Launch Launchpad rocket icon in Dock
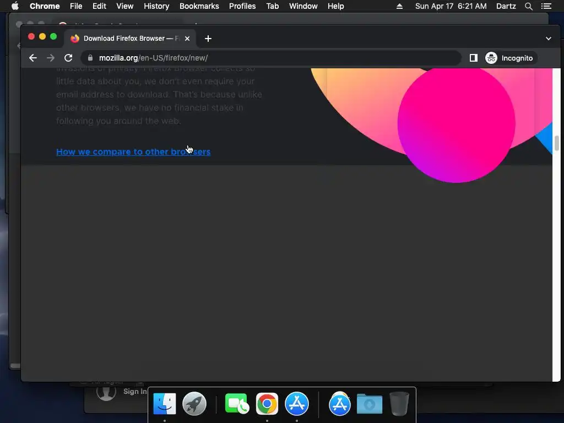The width and height of the screenshot is (564, 423). [x=194, y=404]
